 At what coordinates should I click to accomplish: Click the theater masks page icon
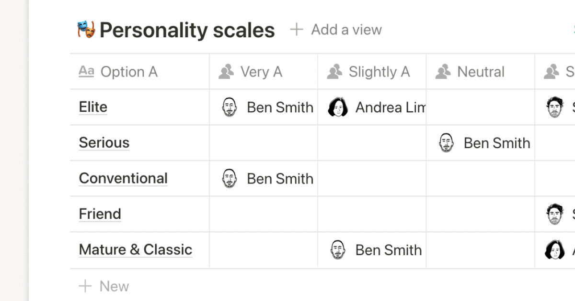86,30
